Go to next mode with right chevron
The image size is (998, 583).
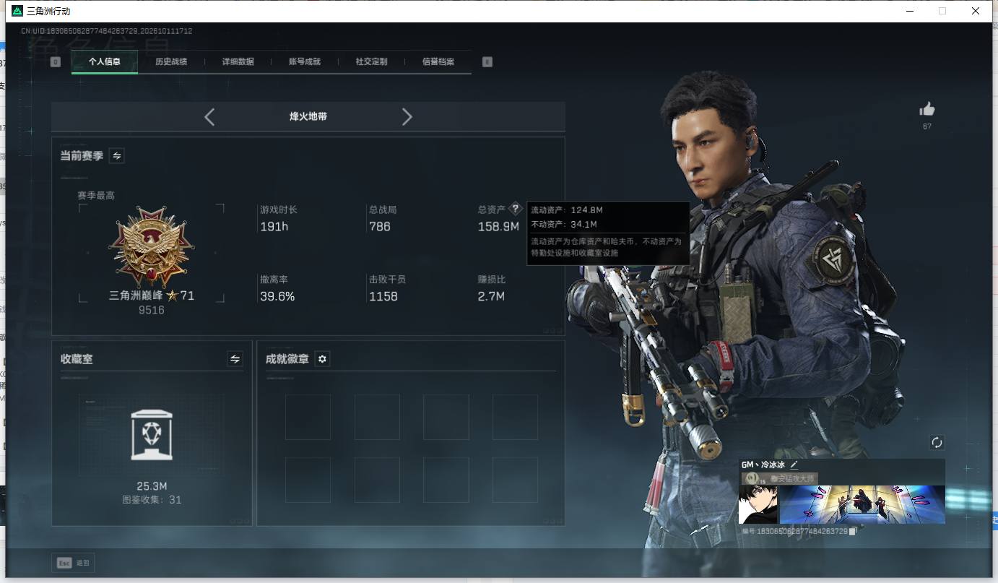pyautogui.click(x=407, y=116)
